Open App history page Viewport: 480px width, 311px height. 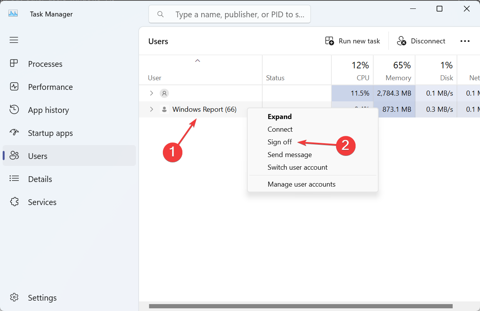coord(48,110)
